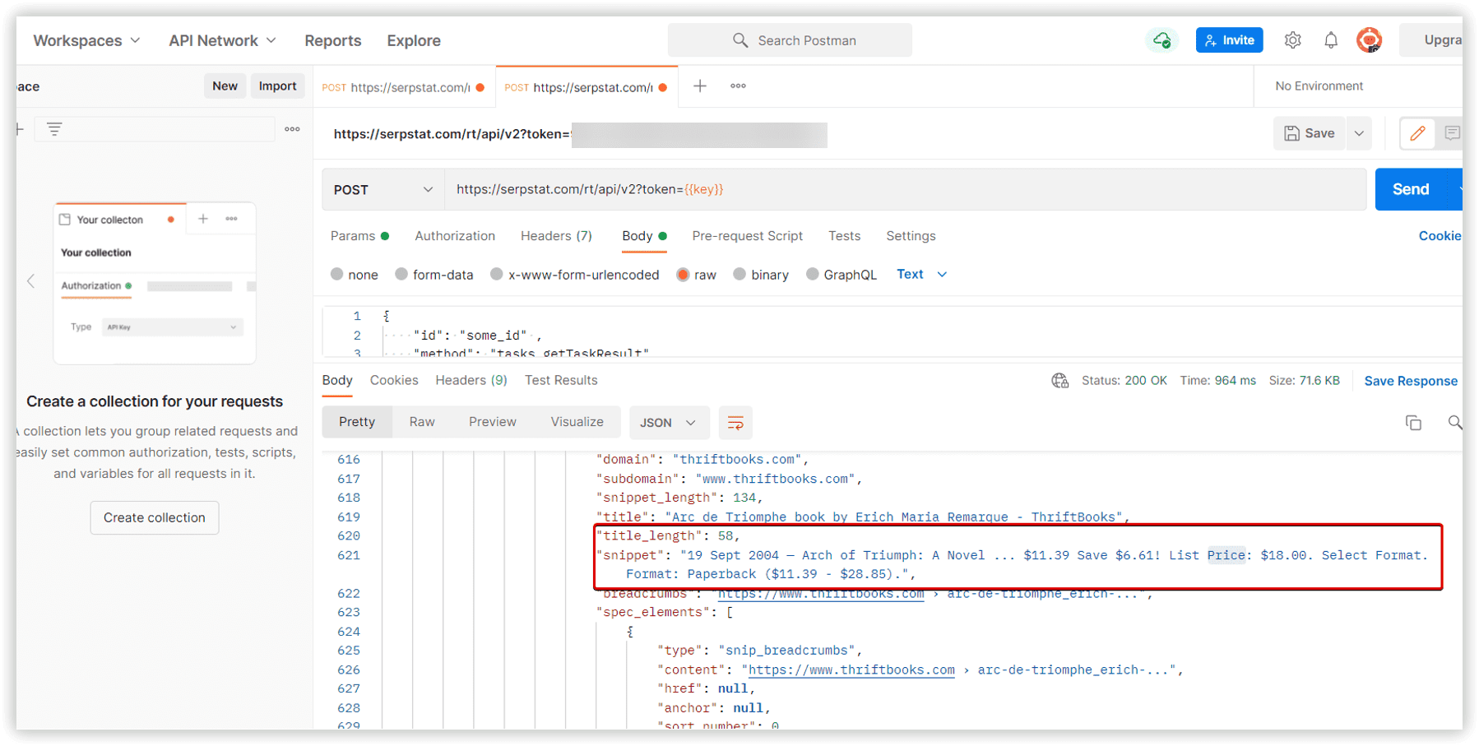Open the POST method dropdown
This screenshot has width=1479, height=746.
click(383, 190)
